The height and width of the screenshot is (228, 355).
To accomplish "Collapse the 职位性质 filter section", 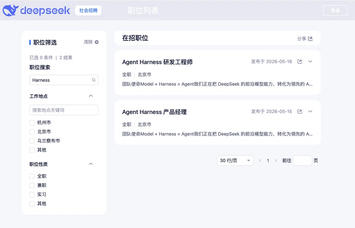I will coord(91,164).
